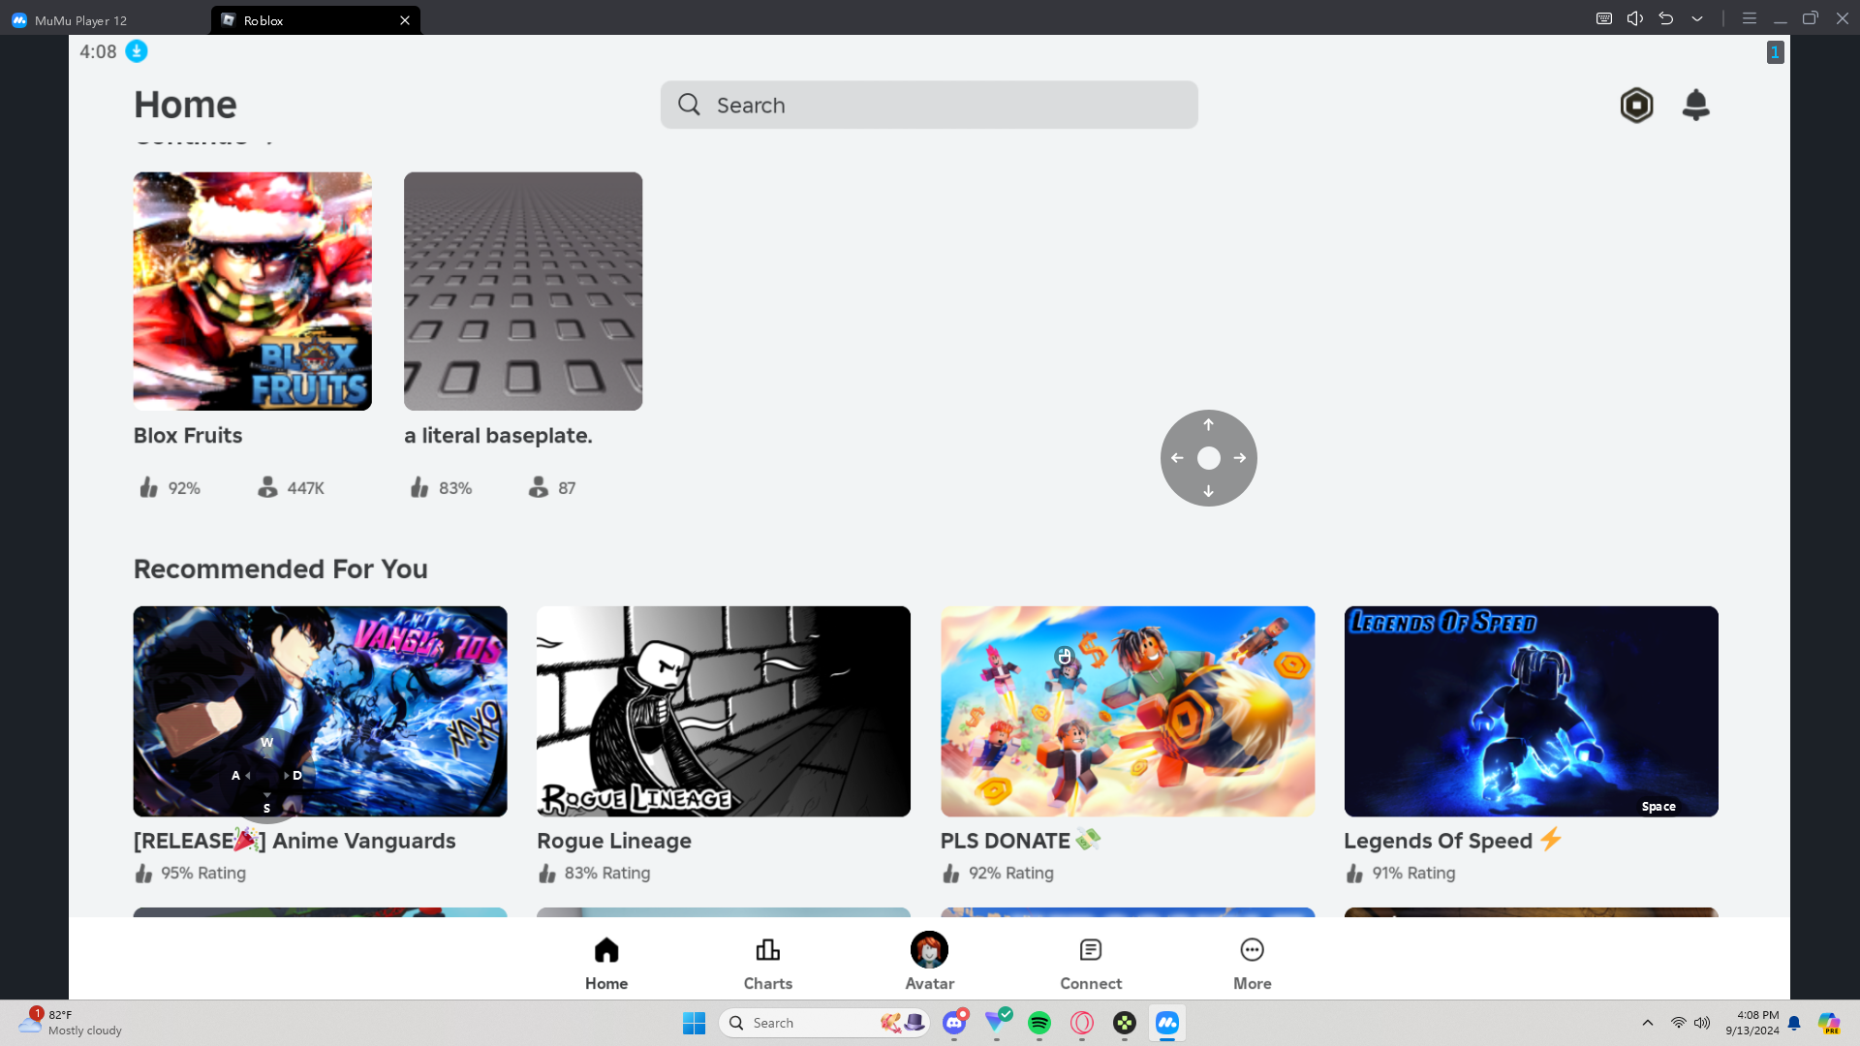Image resolution: width=1860 pixels, height=1046 pixels.
Task: Toggle MuMu volume icon in title bar
Action: 1635,18
